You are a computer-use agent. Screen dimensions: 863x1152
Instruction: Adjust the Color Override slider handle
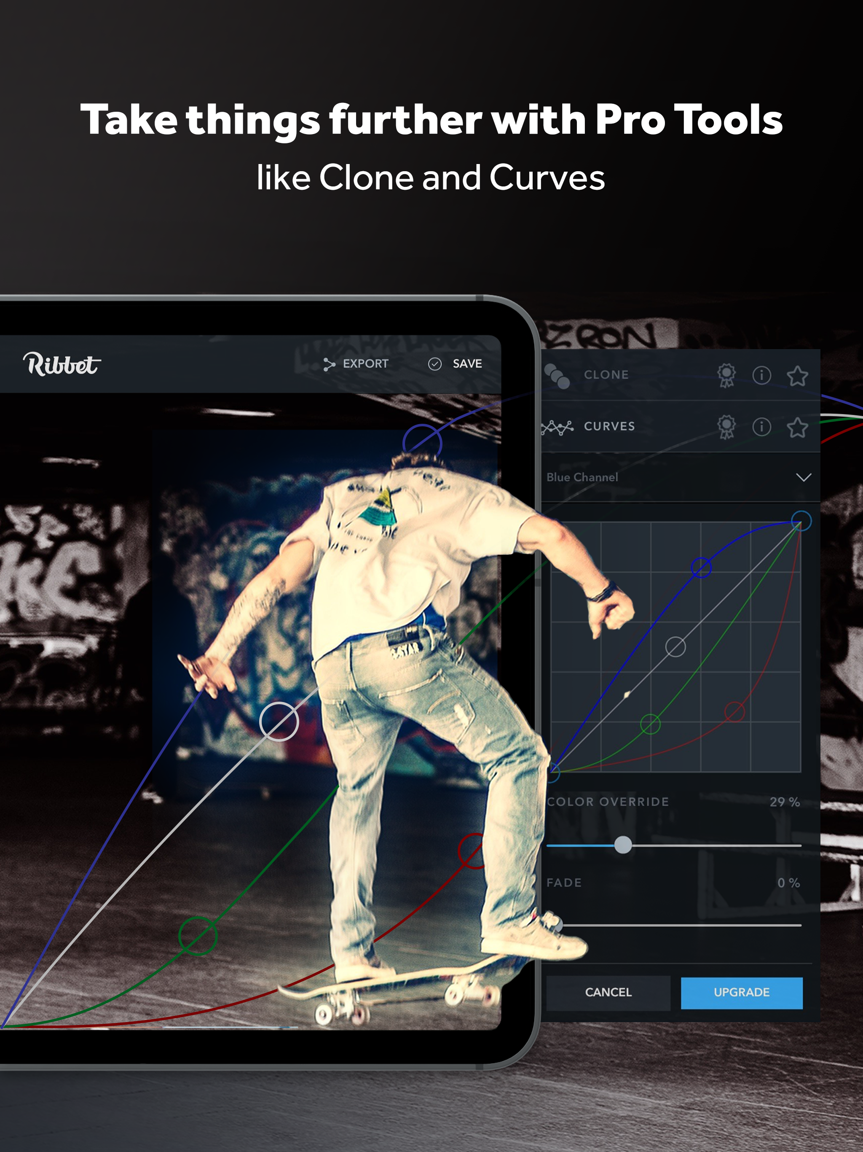pos(622,845)
